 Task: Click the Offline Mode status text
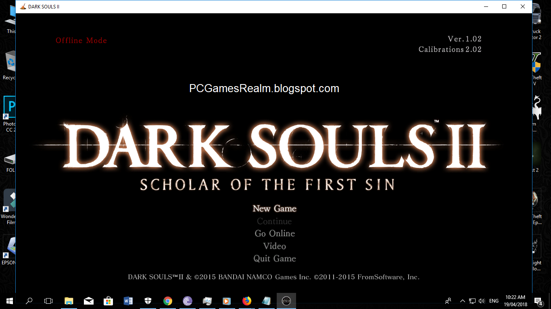coord(81,40)
